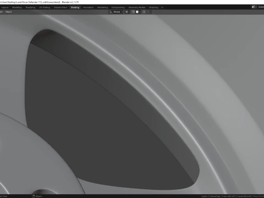Screen dimensions: 264x198
Task: Open the Modeling workspace tab
Action: (17, 8)
